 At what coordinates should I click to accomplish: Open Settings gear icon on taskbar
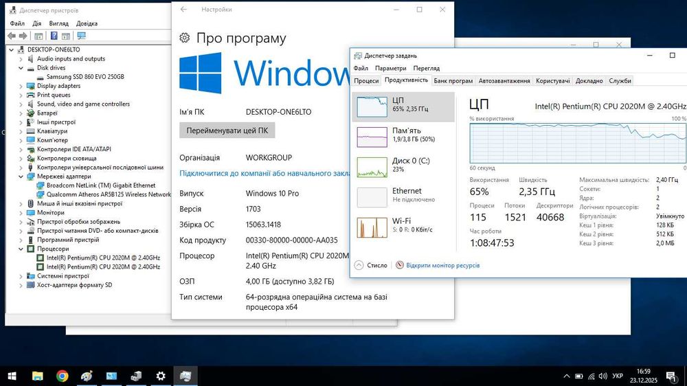point(161,376)
